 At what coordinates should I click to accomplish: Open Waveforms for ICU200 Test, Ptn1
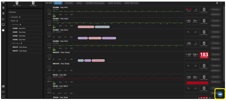tap(216, 14)
